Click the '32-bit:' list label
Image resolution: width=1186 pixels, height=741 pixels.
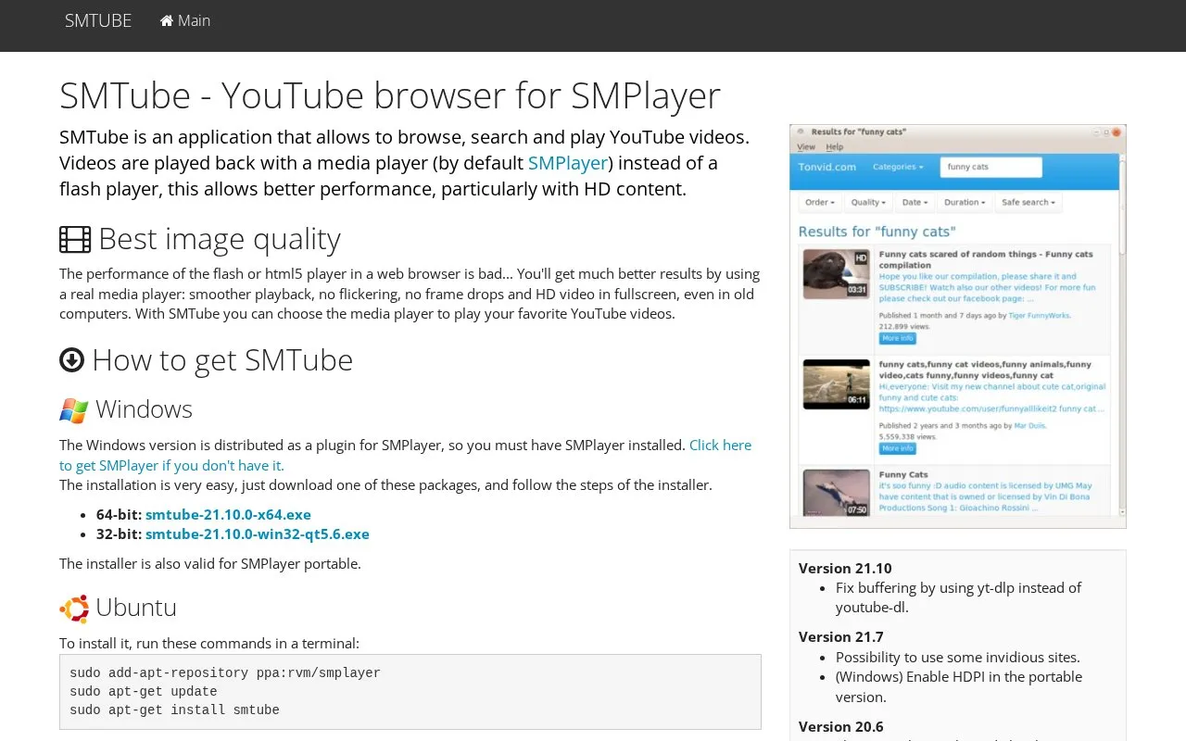(119, 534)
